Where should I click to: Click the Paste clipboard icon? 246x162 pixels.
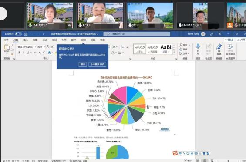[7, 47]
